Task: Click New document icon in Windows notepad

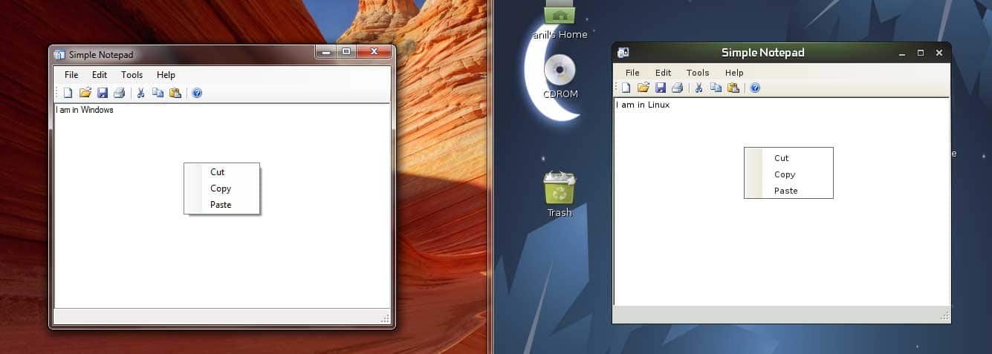Action: [x=68, y=93]
